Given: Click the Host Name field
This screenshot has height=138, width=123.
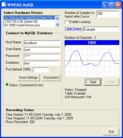Looking at the screenshot, I should point(42,43).
